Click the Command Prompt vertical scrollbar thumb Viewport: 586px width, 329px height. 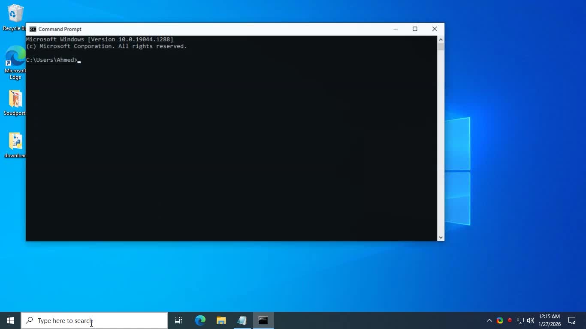(x=441, y=47)
